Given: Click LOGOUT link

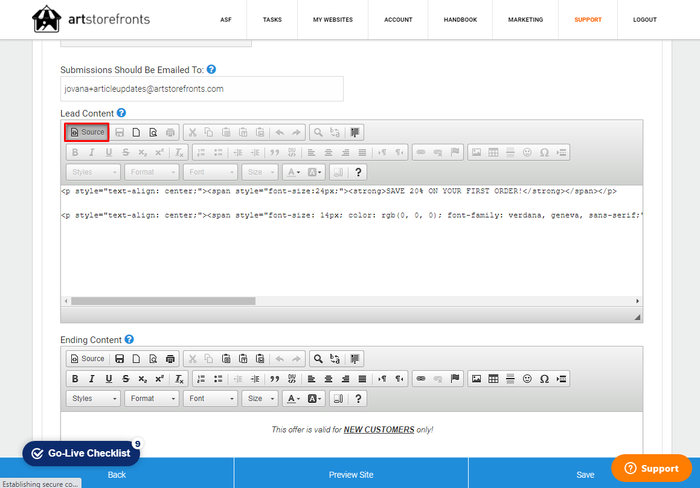Looking at the screenshot, I should pyautogui.click(x=644, y=20).
